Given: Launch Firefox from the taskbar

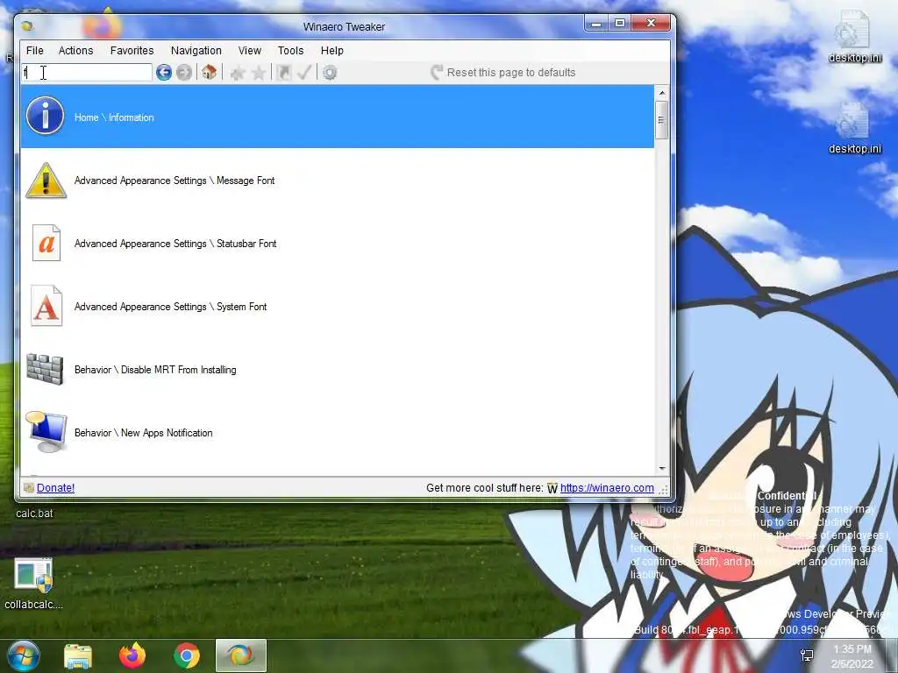Looking at the screenshot, I should click(132, 655).
